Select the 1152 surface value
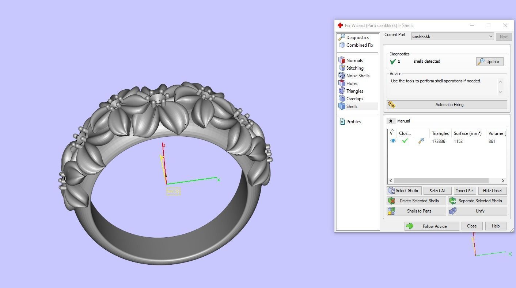Viewport: 516px width, 288px height. click(458, 141)
